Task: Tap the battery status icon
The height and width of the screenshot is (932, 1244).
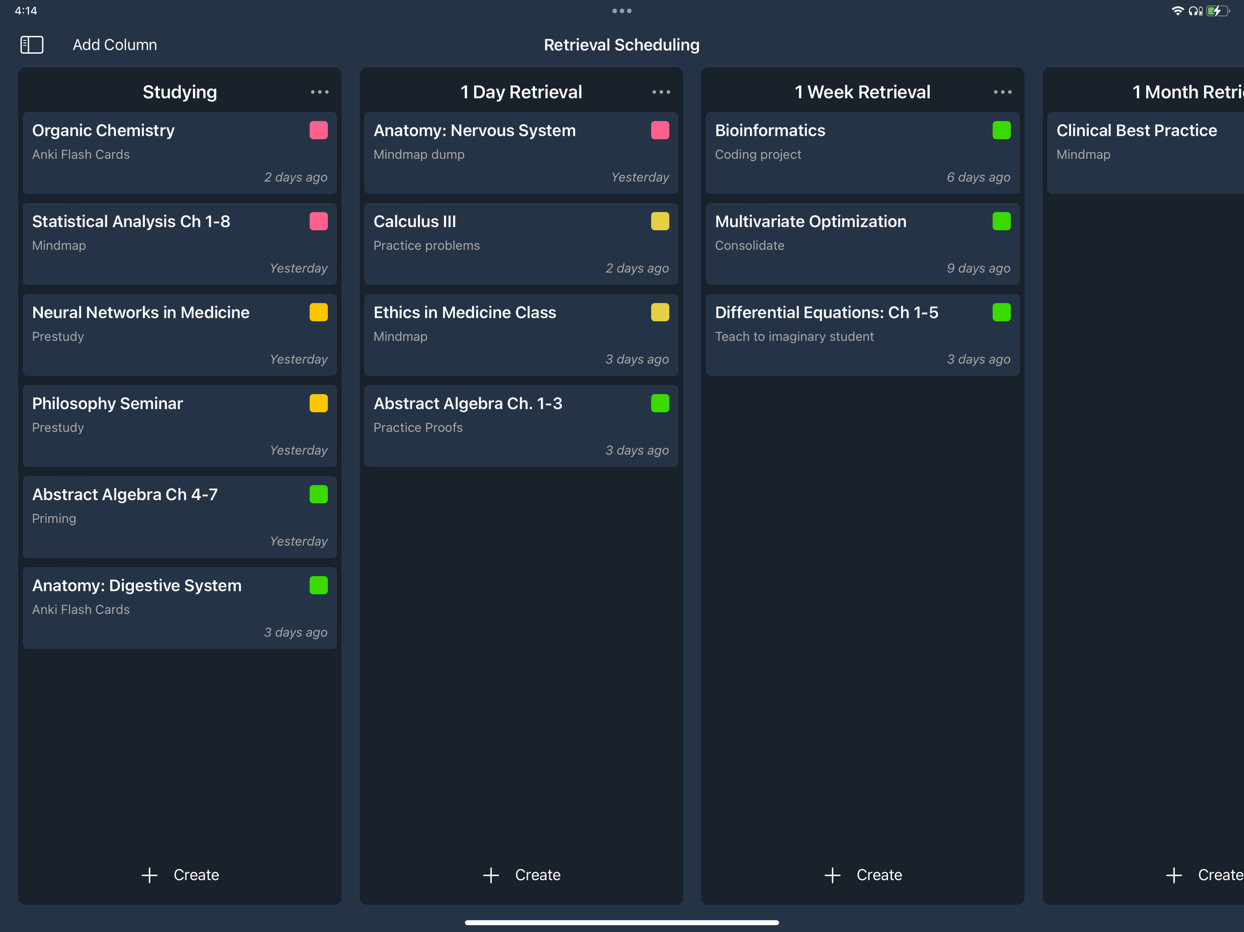Action: [1218, 10]
